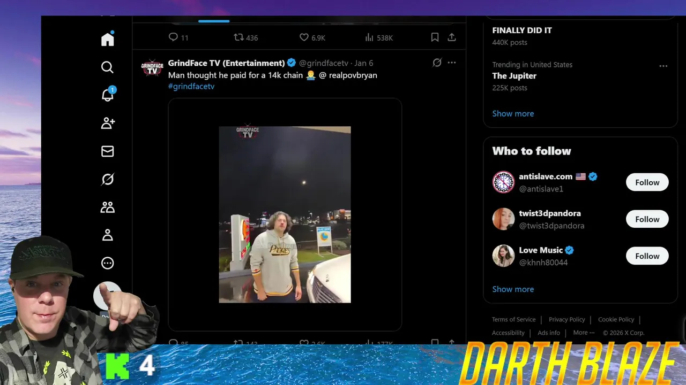Play the GrindFace TV video

click(x=285, y=214)
